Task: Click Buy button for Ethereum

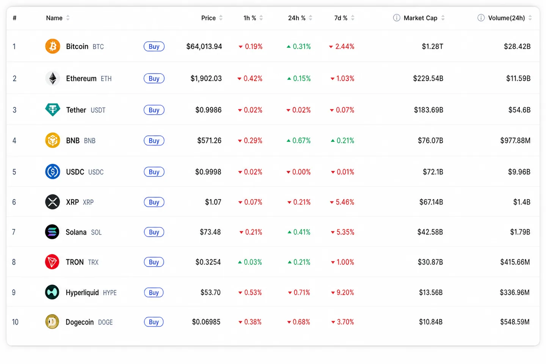Action: (x=154, y=78)
